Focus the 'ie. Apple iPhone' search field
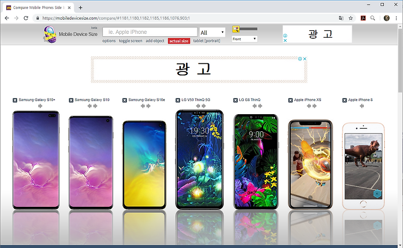The height and width of the screenshot is (248, 403). [x=150, y=32]
